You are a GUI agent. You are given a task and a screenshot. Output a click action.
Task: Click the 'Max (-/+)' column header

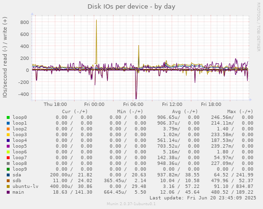pos(240,112)
